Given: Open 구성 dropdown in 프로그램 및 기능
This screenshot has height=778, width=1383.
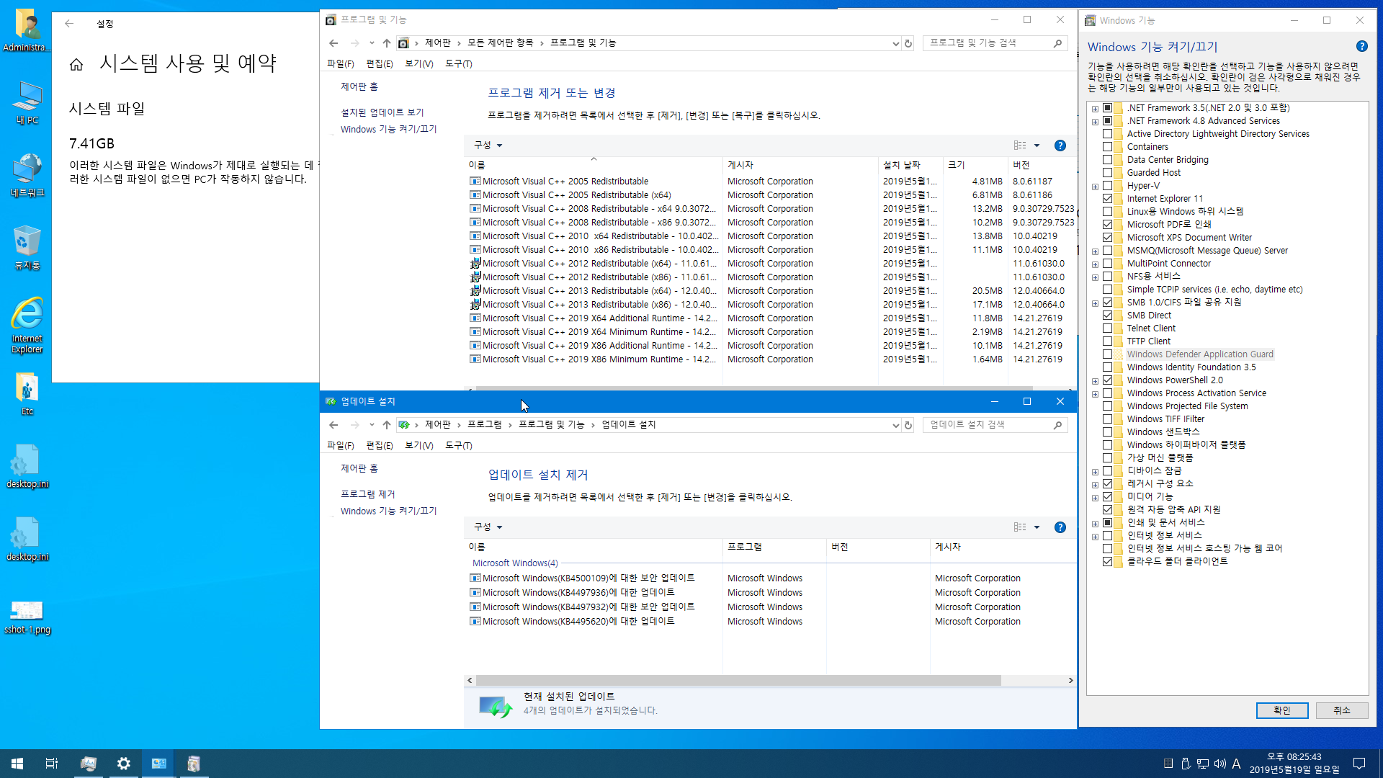Looking at the screenshot, I should click(488, 146).
